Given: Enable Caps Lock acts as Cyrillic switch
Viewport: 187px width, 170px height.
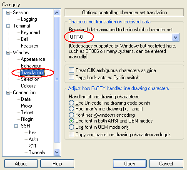Looking at the screenshot, I should [71, 77].
